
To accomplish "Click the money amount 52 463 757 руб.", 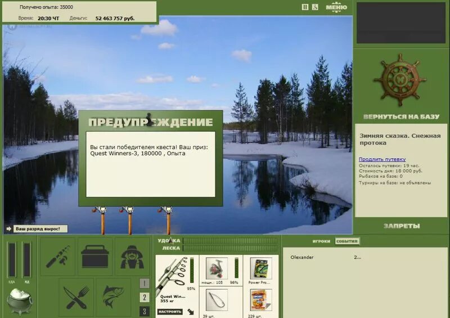I will point(115,19).
